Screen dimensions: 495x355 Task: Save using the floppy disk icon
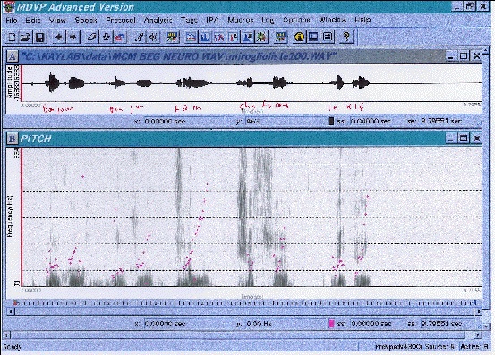[40, 38]
